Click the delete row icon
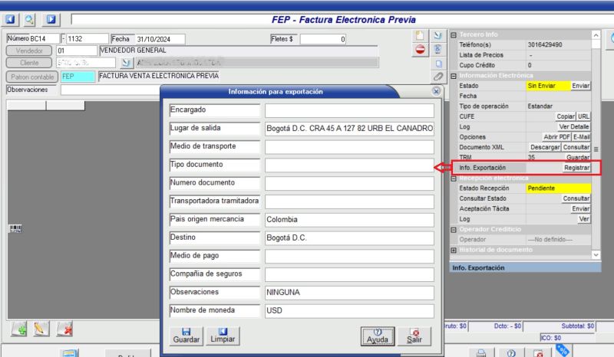This screenshot has height=357, width=614. [65, 329]
